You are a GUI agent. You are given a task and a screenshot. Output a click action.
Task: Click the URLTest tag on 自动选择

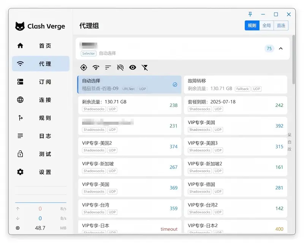128,89
